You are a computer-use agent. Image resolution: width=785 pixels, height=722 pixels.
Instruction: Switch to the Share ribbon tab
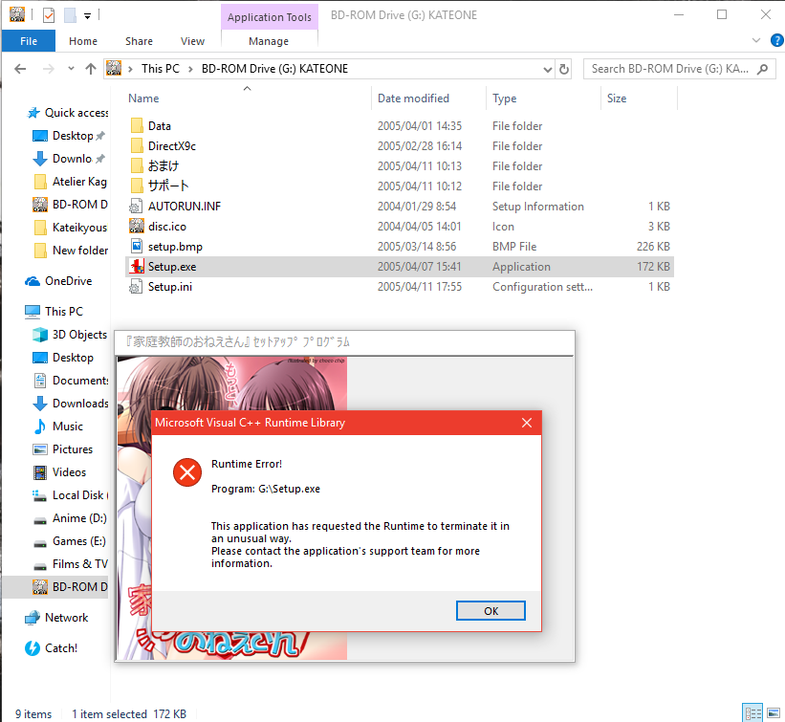tap(140, 41)
